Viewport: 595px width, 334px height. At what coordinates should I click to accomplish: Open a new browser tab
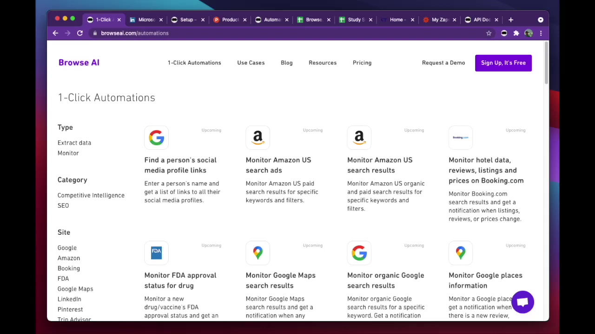[510, 20]
